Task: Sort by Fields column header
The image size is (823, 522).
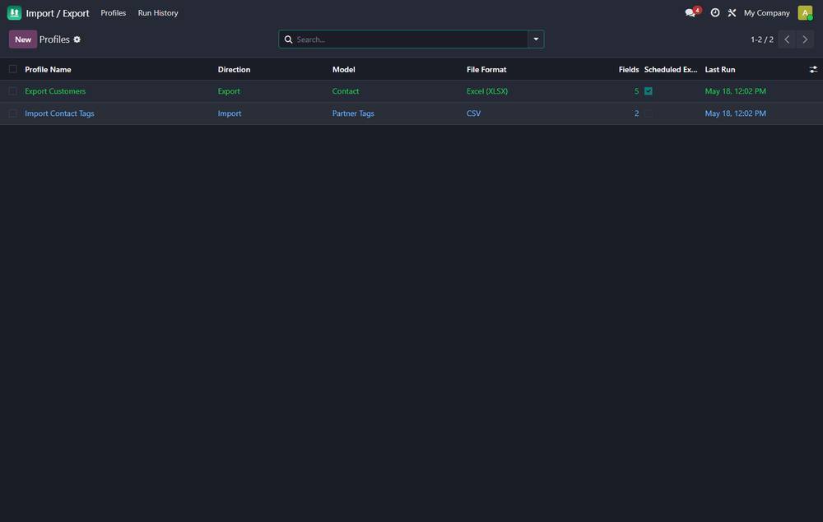Action: (629, 69)
